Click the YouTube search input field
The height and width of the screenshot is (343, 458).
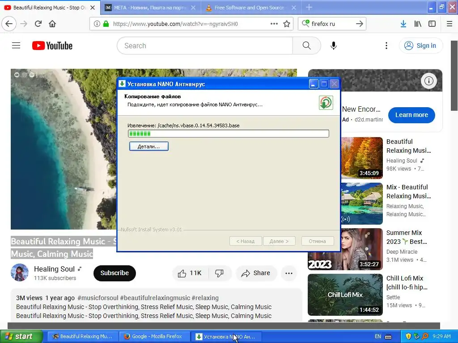[205, 46]
